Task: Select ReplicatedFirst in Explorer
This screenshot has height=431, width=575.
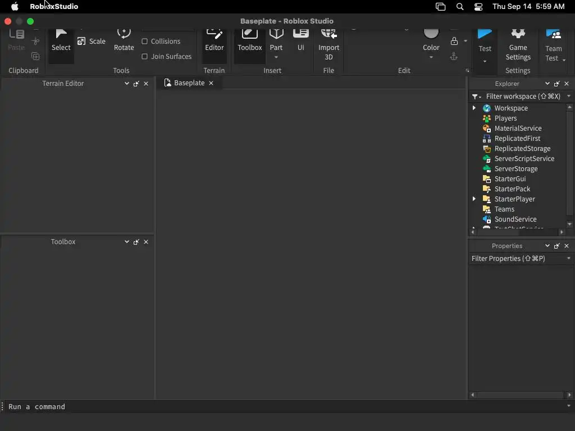Action: click(x=517, y=138)
